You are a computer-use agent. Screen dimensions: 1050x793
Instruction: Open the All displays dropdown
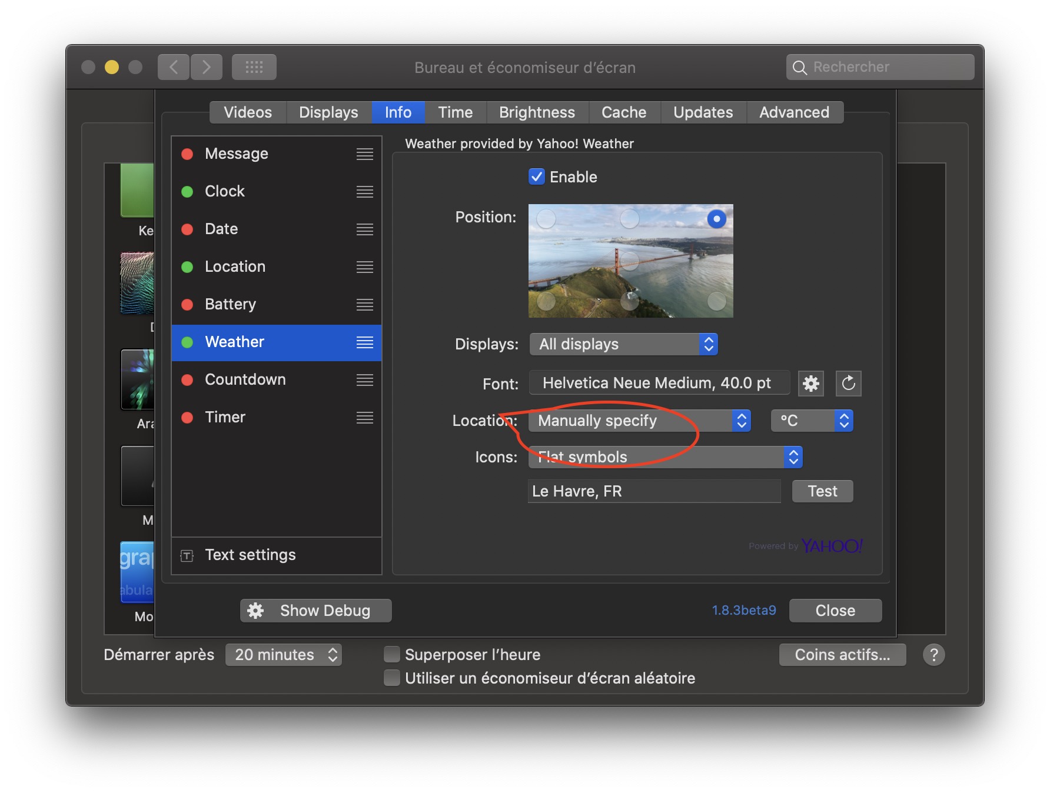coord(623,344)
